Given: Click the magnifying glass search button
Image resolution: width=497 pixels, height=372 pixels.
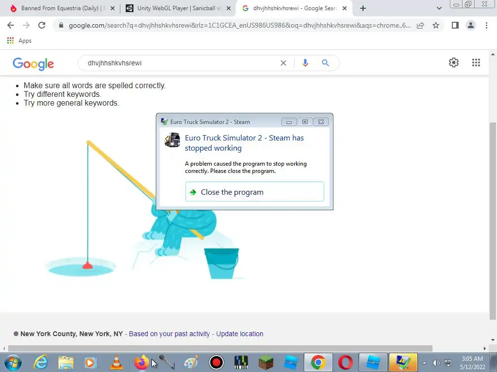Looking at the screenshot, I should (x=325, y=63).
